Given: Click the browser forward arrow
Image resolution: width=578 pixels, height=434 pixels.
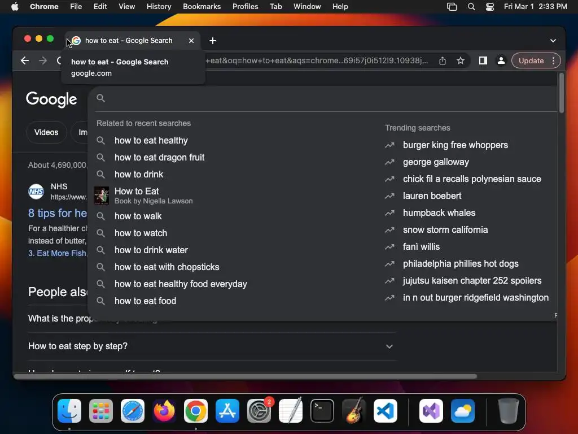Looking at the screenshot, I should click(x=43, y=60).
